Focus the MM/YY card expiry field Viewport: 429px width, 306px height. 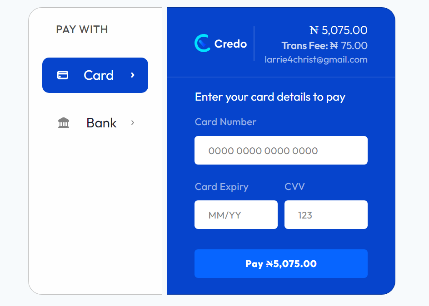(236, 215)
